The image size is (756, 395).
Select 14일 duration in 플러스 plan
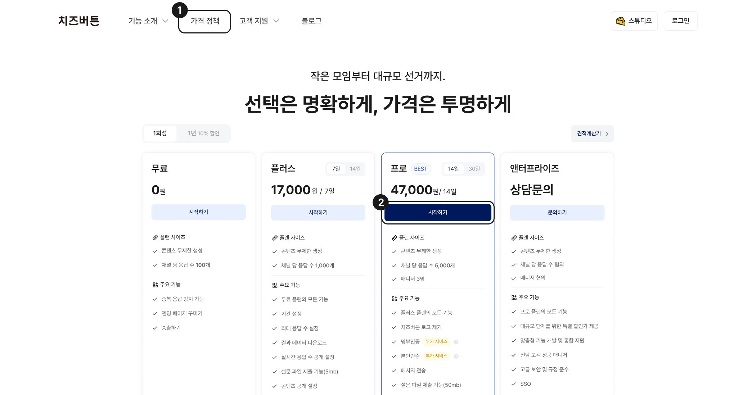point(355,169)
